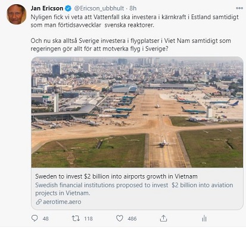Click the like count 486
Image resolution: width=246 pixels, height=228 pixels.
(132, 218)
